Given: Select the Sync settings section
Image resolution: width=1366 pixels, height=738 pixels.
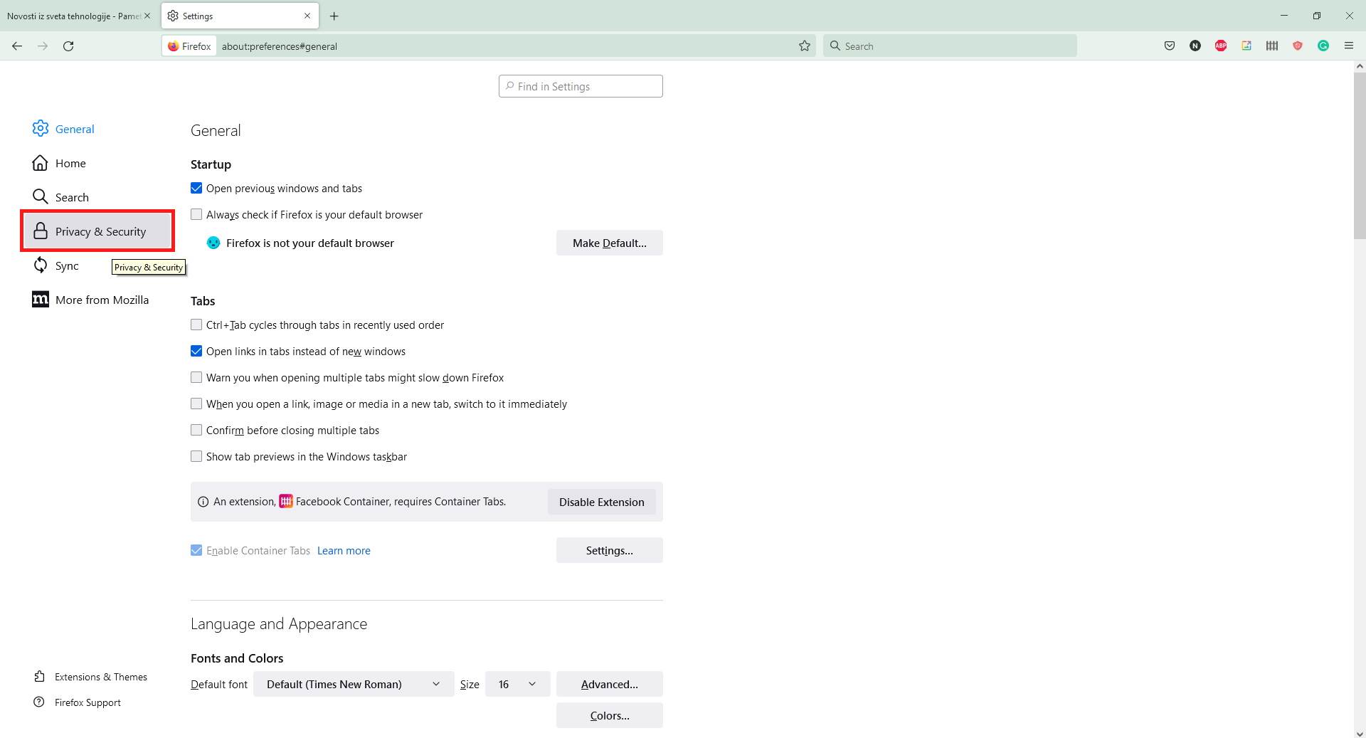Looking at the screenshot, I should pos(68,265).
